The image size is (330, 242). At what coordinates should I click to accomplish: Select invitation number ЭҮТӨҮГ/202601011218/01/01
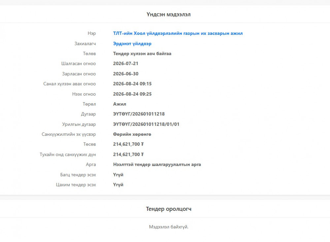[146, 124]
